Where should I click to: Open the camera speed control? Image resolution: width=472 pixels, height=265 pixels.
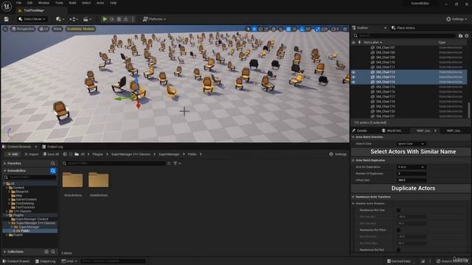pos(335,29)
